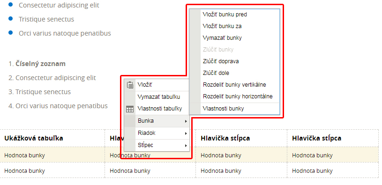Click the Tristique senectus bullet item
Image resolution: width=382 pixels, height=185 pixels.
[46, 19]
